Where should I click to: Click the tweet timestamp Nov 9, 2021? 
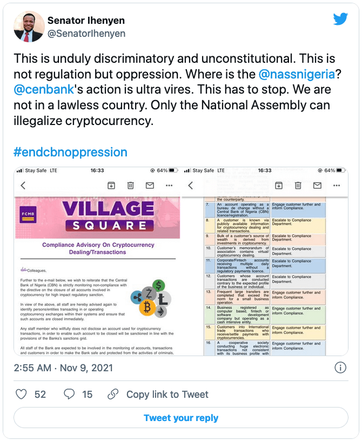[x=86, y=367]
